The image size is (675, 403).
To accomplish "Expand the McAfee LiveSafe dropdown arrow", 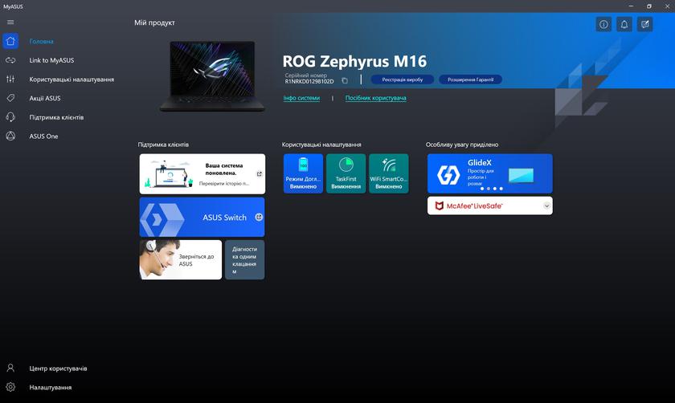I will (546, 206).
